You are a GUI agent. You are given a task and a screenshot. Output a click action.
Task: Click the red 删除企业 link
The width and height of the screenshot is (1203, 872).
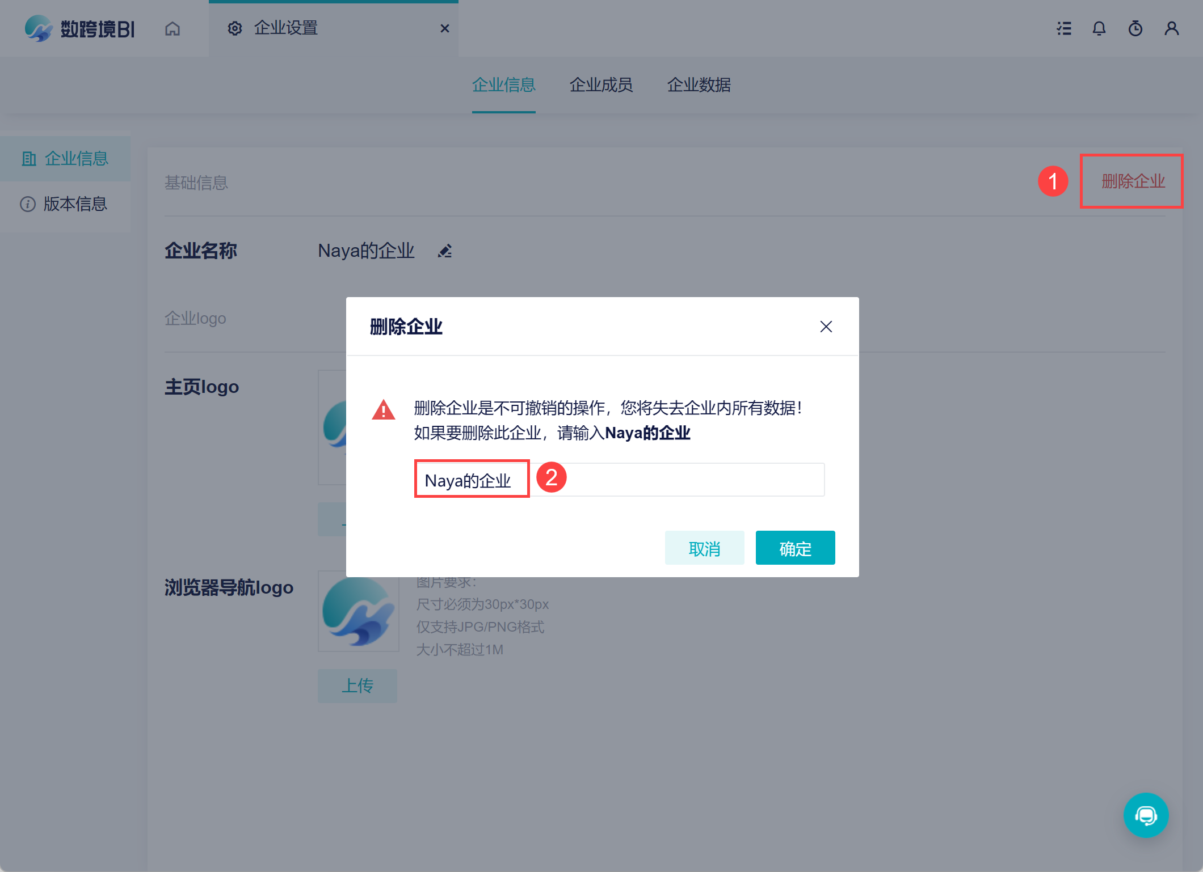pyautogui.click(x=1133, y=181)
